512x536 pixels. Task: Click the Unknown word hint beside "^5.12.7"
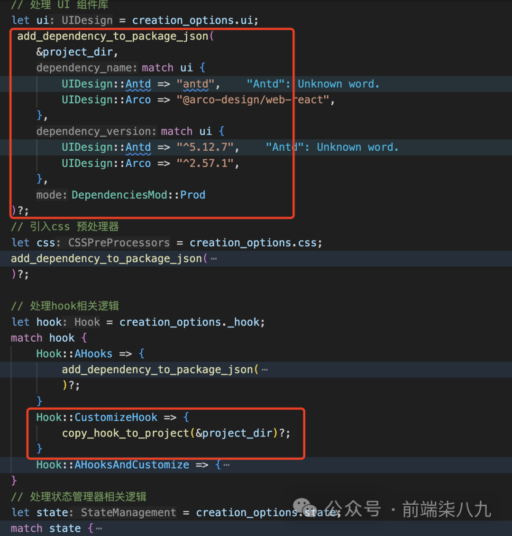pos(332,147)
